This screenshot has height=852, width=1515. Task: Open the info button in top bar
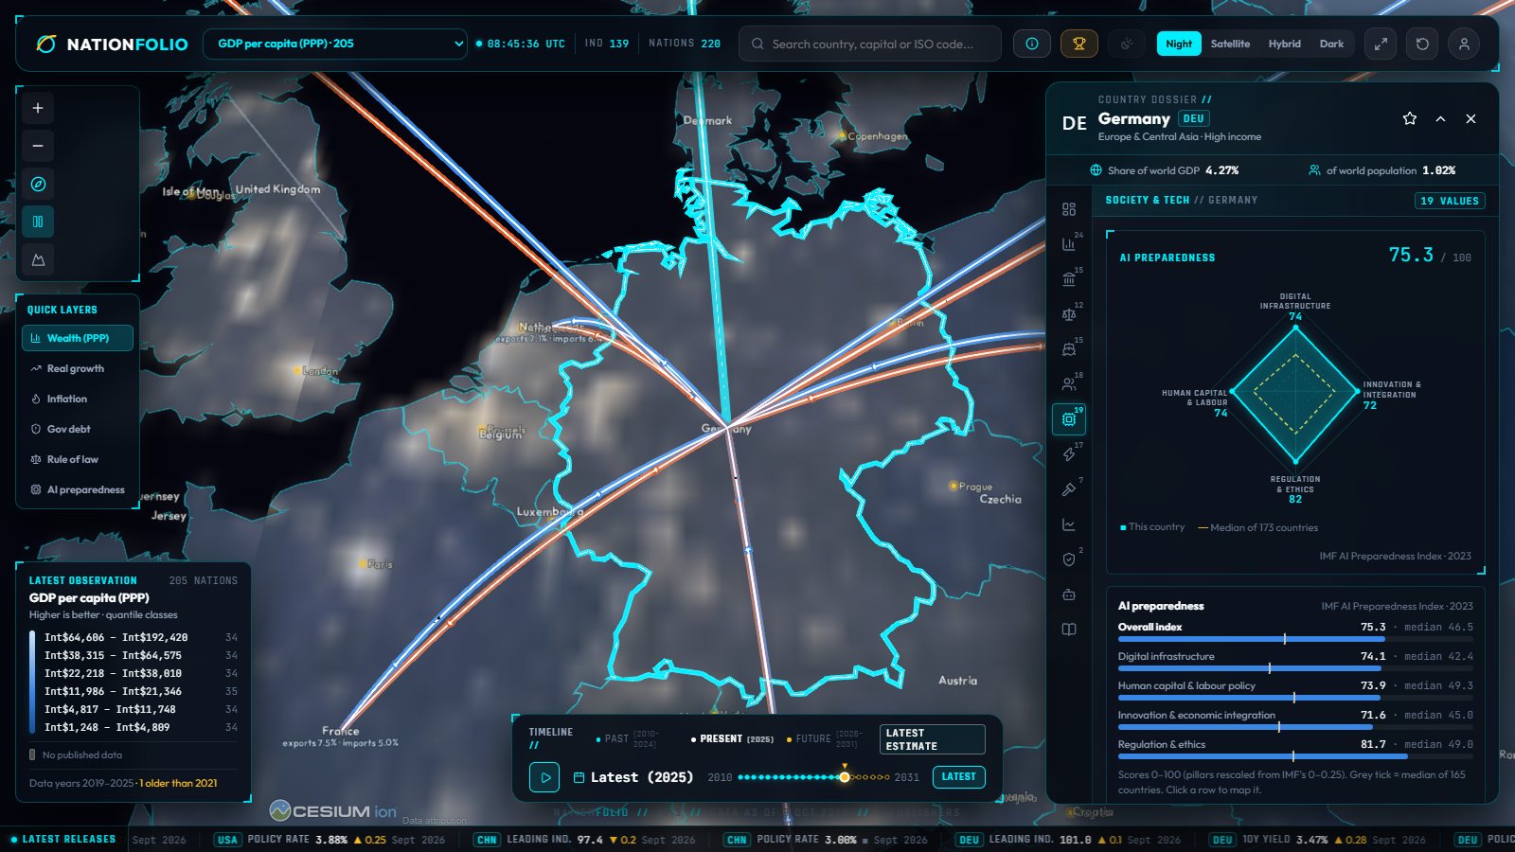(1032, 44)
